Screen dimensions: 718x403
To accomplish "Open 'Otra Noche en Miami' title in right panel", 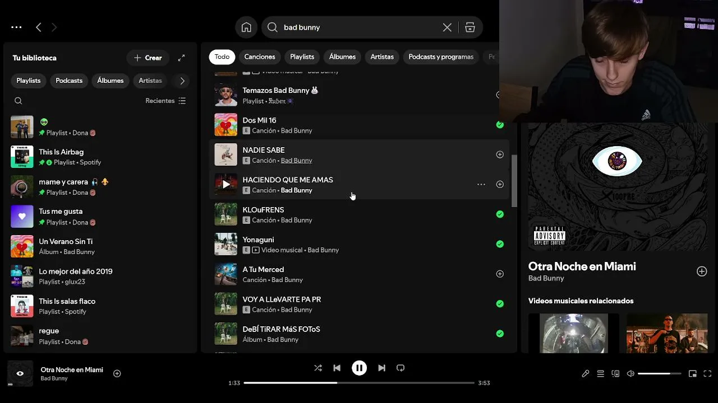I will pyautogui.click(x=582, y=266).
